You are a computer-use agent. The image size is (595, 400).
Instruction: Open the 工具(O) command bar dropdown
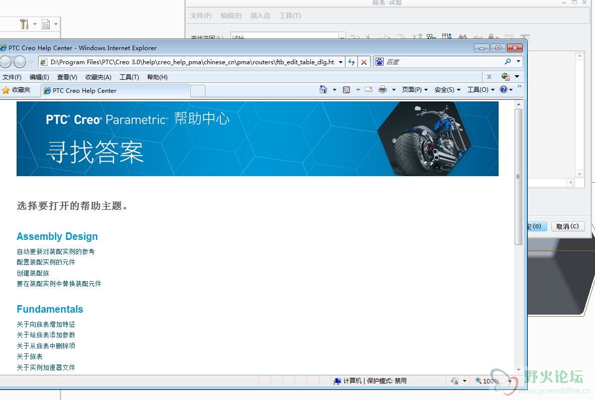(x=481, y=90)
